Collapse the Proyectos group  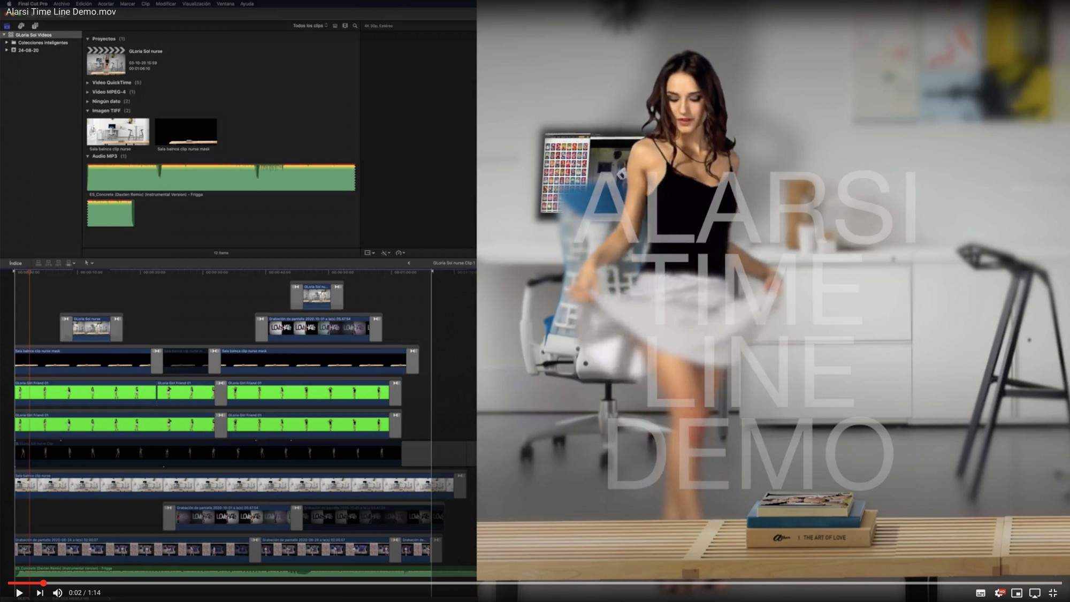pos(88,39)
